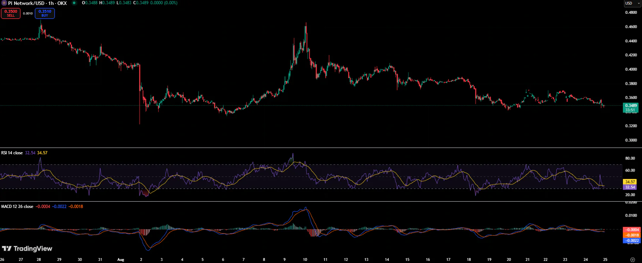
Task: Click the orange -0.0018 signal label
Action: click(x=632, y=235)
